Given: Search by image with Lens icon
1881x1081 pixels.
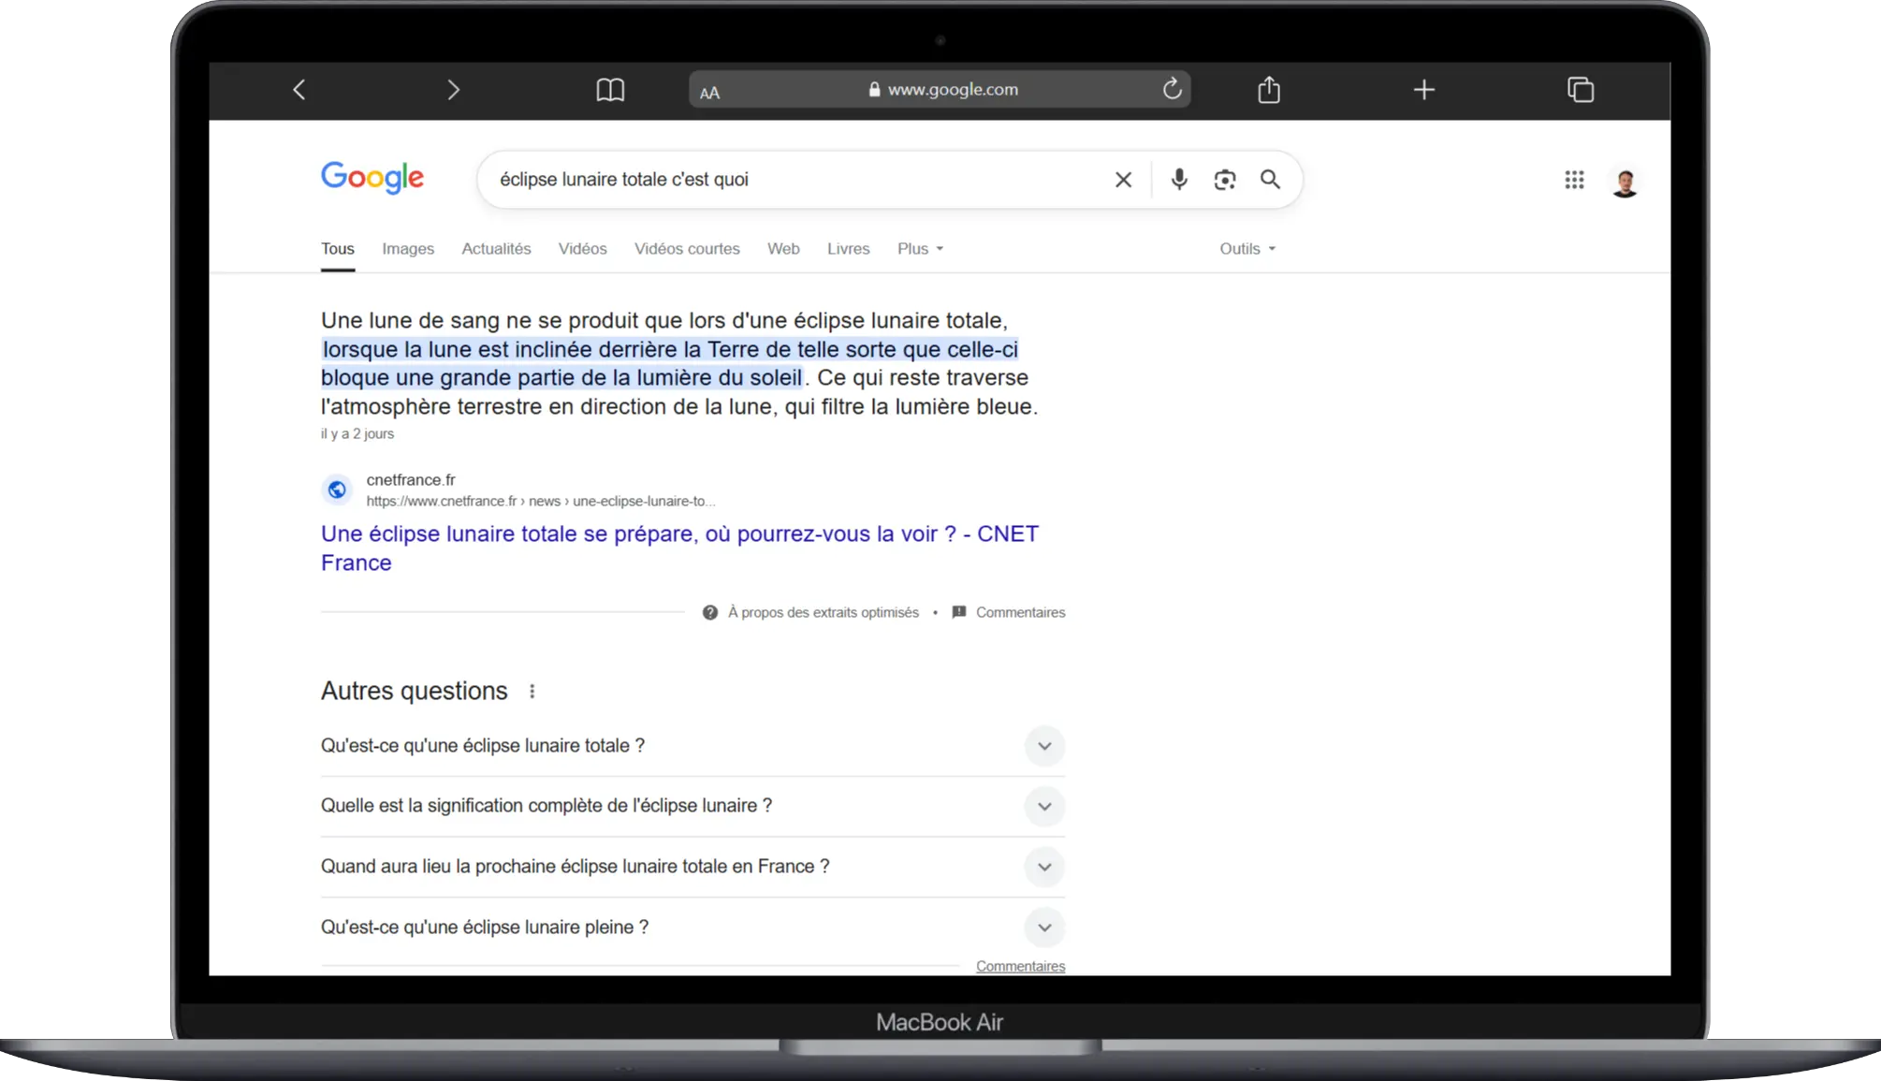Looking at the screenshot, I should pos(1225,180).
